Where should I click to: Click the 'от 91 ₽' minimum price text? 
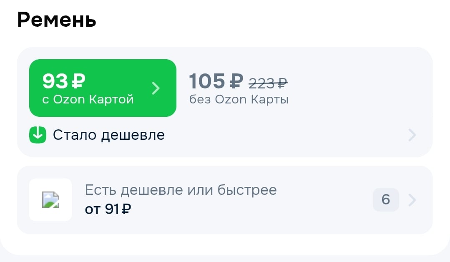coord(108,209)
